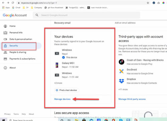
Task: Open the Dropbox app entry
Action: click(x=138, y=81)
